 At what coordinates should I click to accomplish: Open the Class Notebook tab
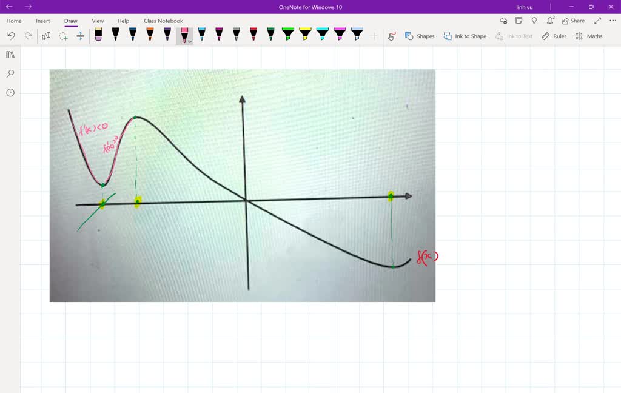162,20
